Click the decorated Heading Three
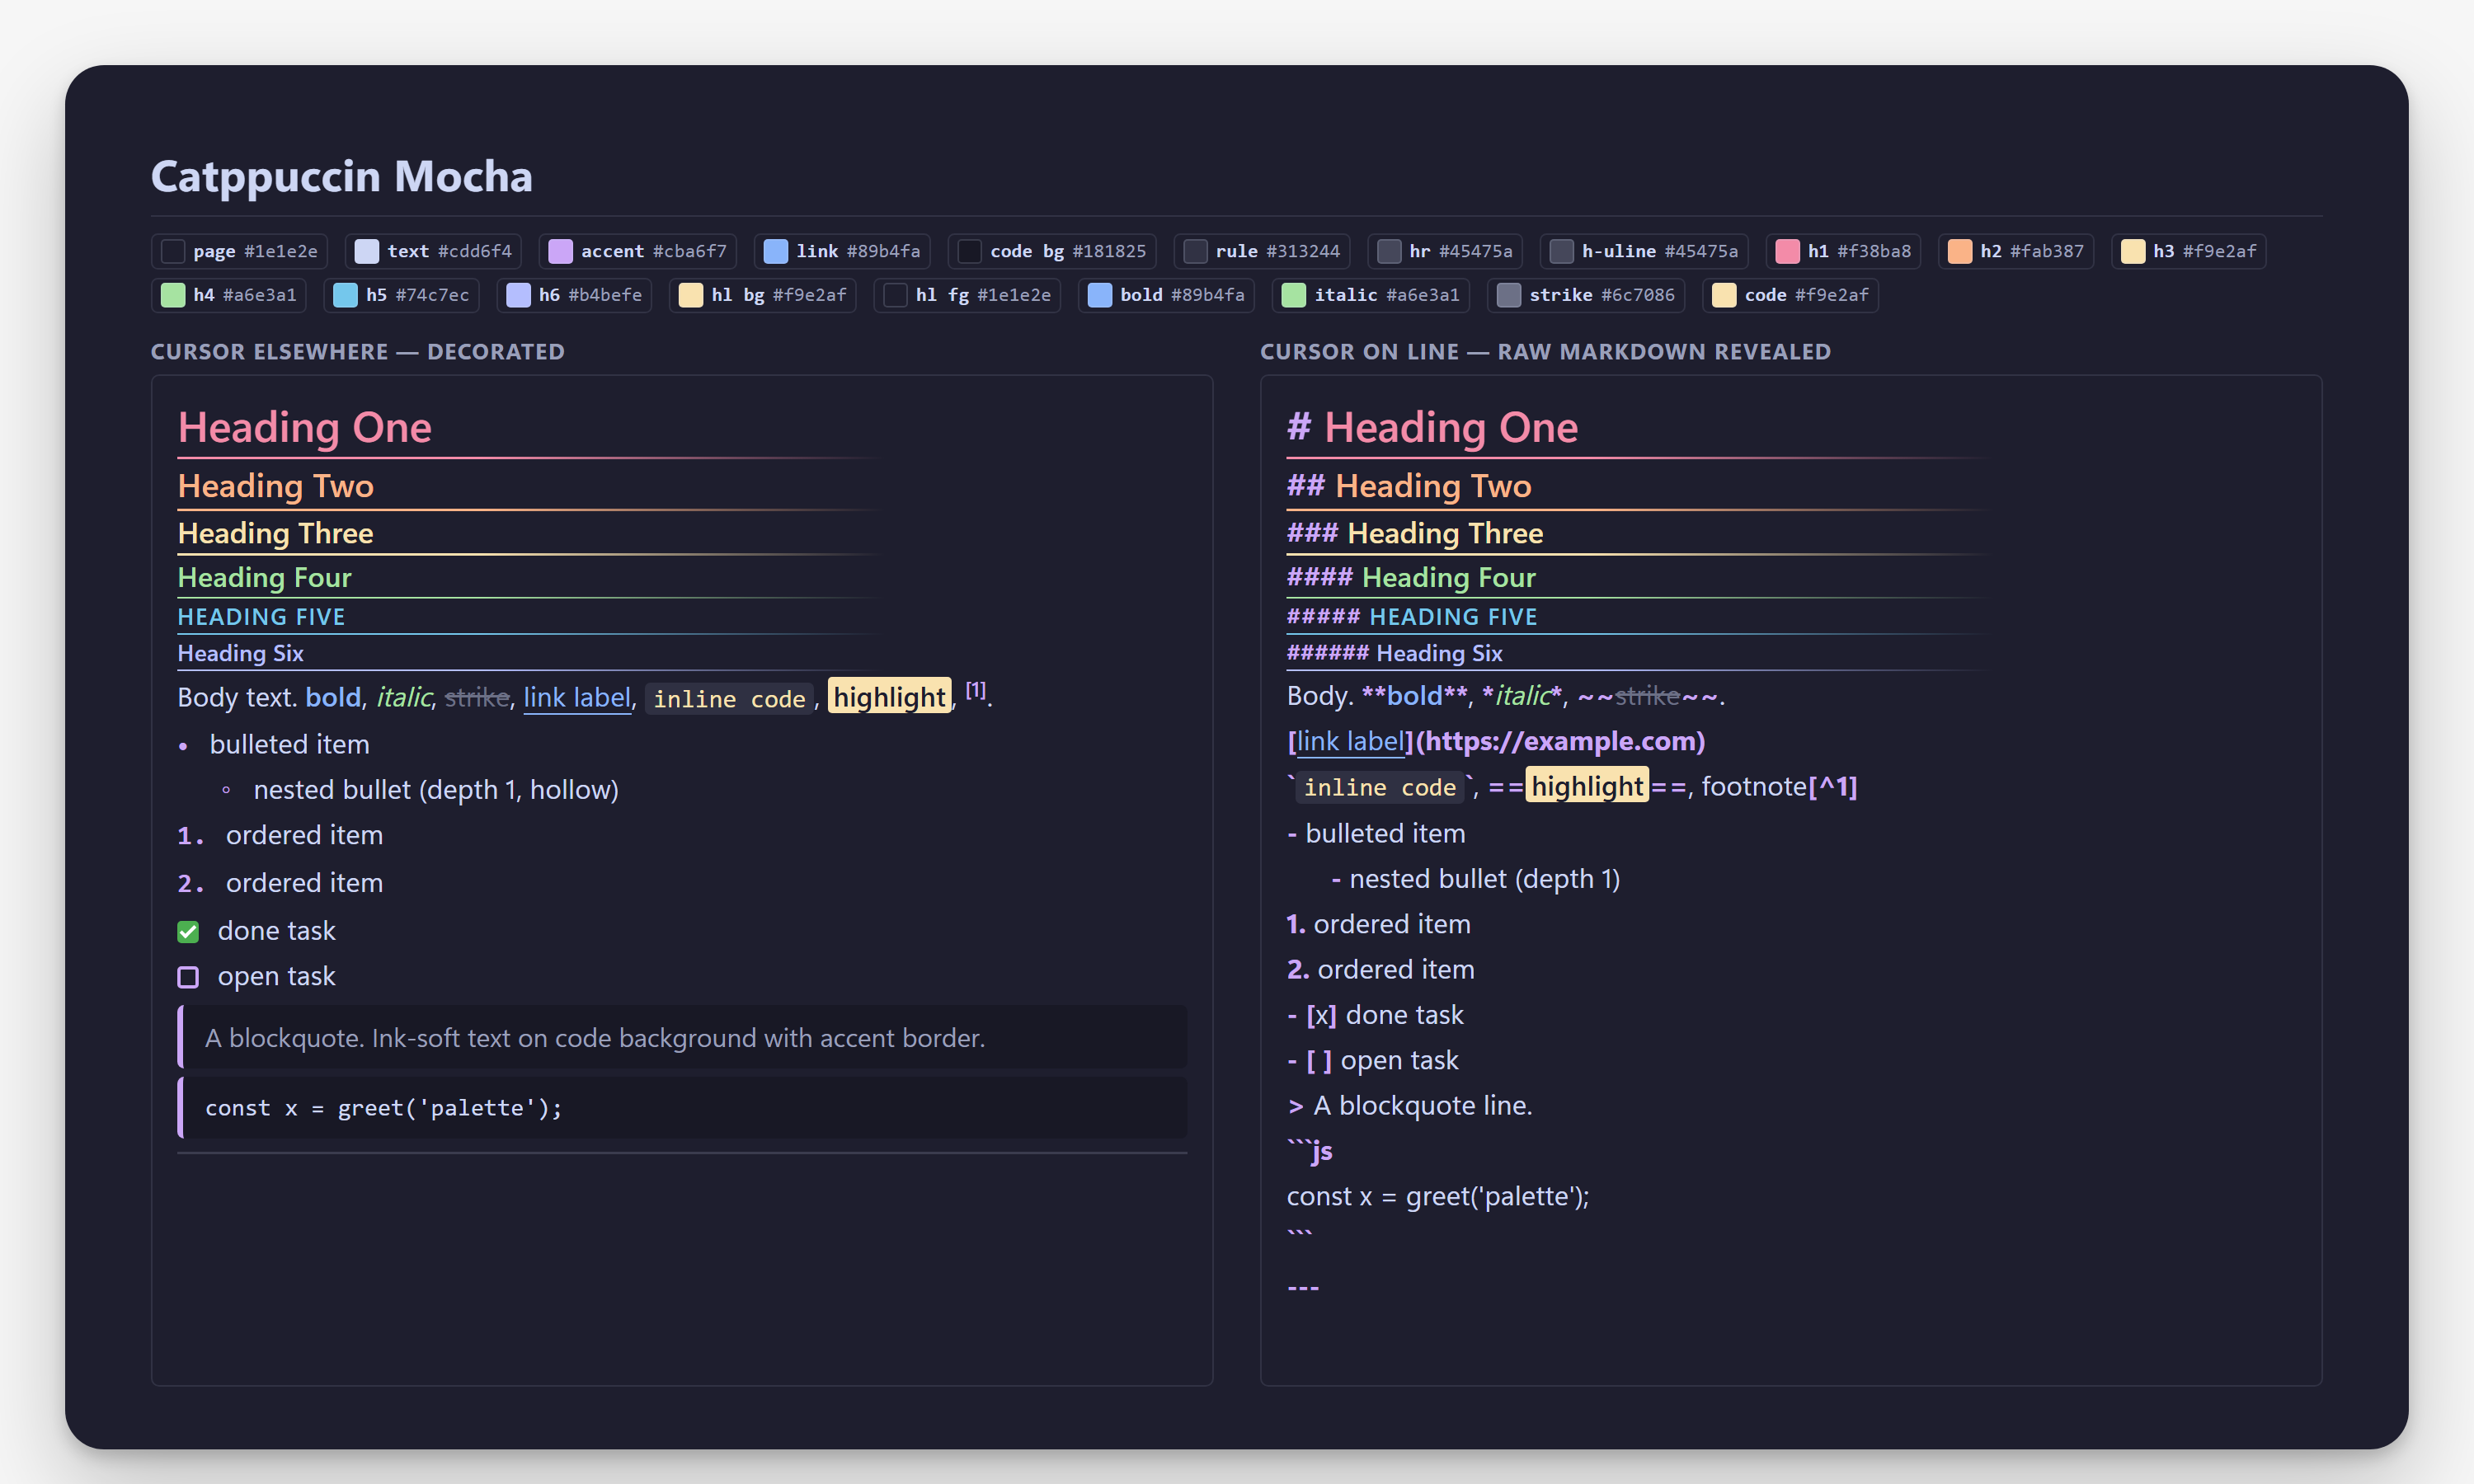 275,533
